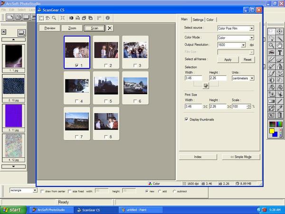Click the album panel scroll-up arrow button
This screenshot has width=285, height=214.
tap(13, 39)
